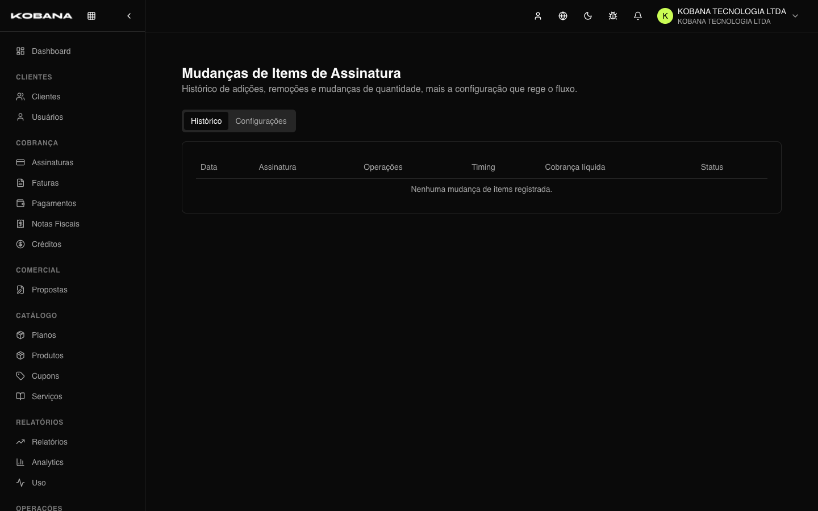Open the Faturas label
The width and height of the screenshot is (818, 511).
tap(45, 183)
